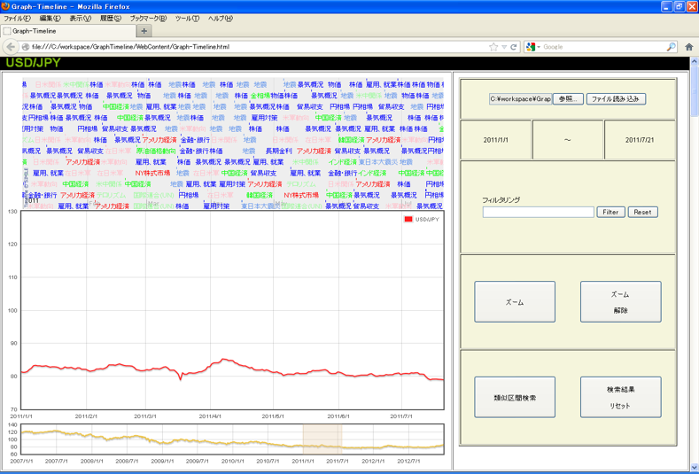Click the 2012/7/1 label on overview chart
The image size is (699, 474).
pyautogui.click(x=408, y=461)
